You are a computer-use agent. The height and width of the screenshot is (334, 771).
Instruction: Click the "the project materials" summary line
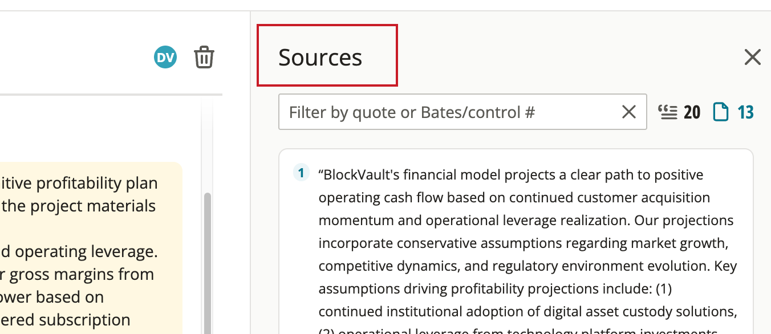pos(78,206)
